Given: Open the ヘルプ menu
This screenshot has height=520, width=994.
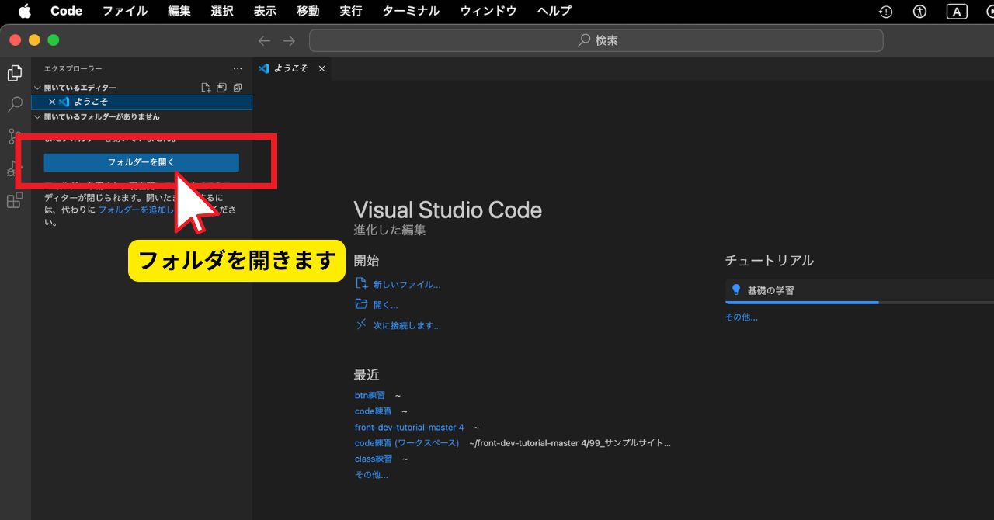Looking at the screenshot, I should tap(554, 11).
